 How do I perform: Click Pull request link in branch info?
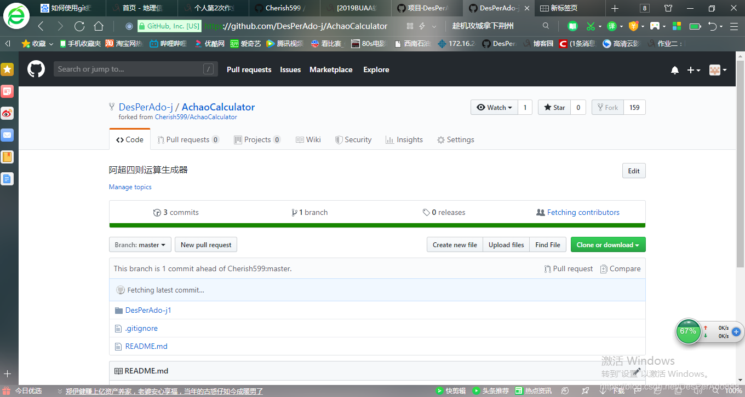point(569,268)
